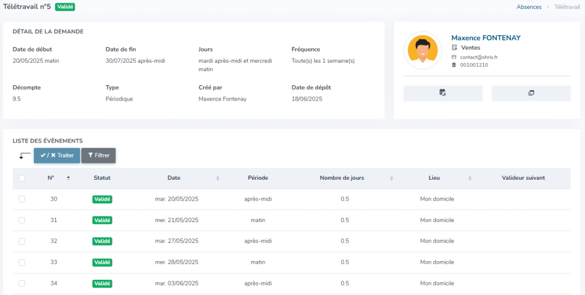This screenshot has width=585, height=295.
Task: Sort by Lieu column arrows
Action: [x=470, y=178]
